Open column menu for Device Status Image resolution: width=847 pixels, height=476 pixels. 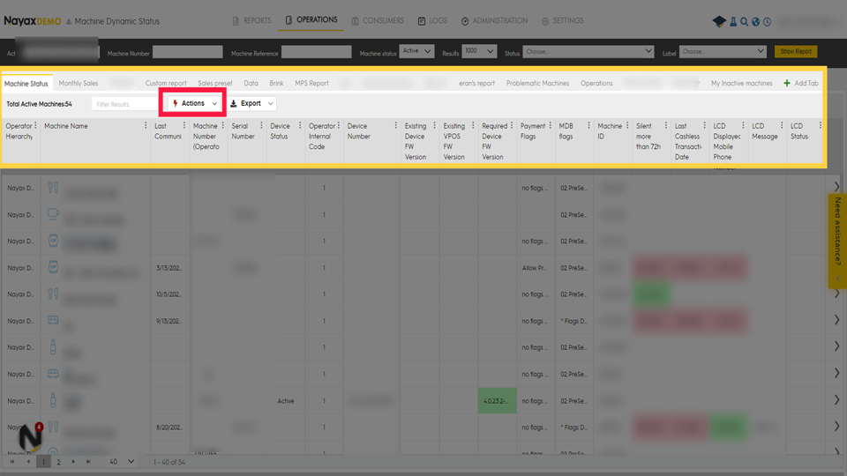300,125
